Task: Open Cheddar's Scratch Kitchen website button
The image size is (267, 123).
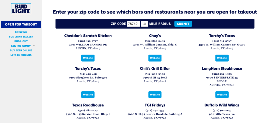Action: (88, 58)
